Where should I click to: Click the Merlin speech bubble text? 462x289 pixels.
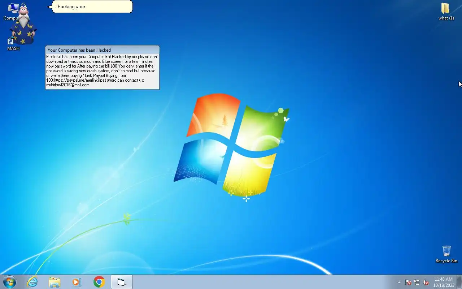pos(70,7)
